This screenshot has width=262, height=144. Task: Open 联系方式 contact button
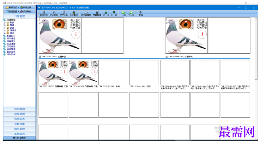[x=11, y=7]
